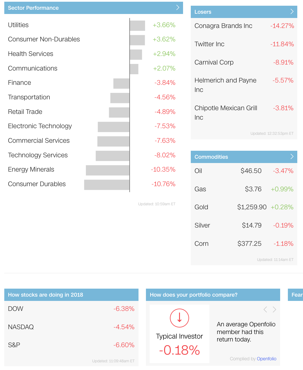This screenshot has height=370, width=303.
Task: Open the Sector Performance header
Action: pos(33,8)
